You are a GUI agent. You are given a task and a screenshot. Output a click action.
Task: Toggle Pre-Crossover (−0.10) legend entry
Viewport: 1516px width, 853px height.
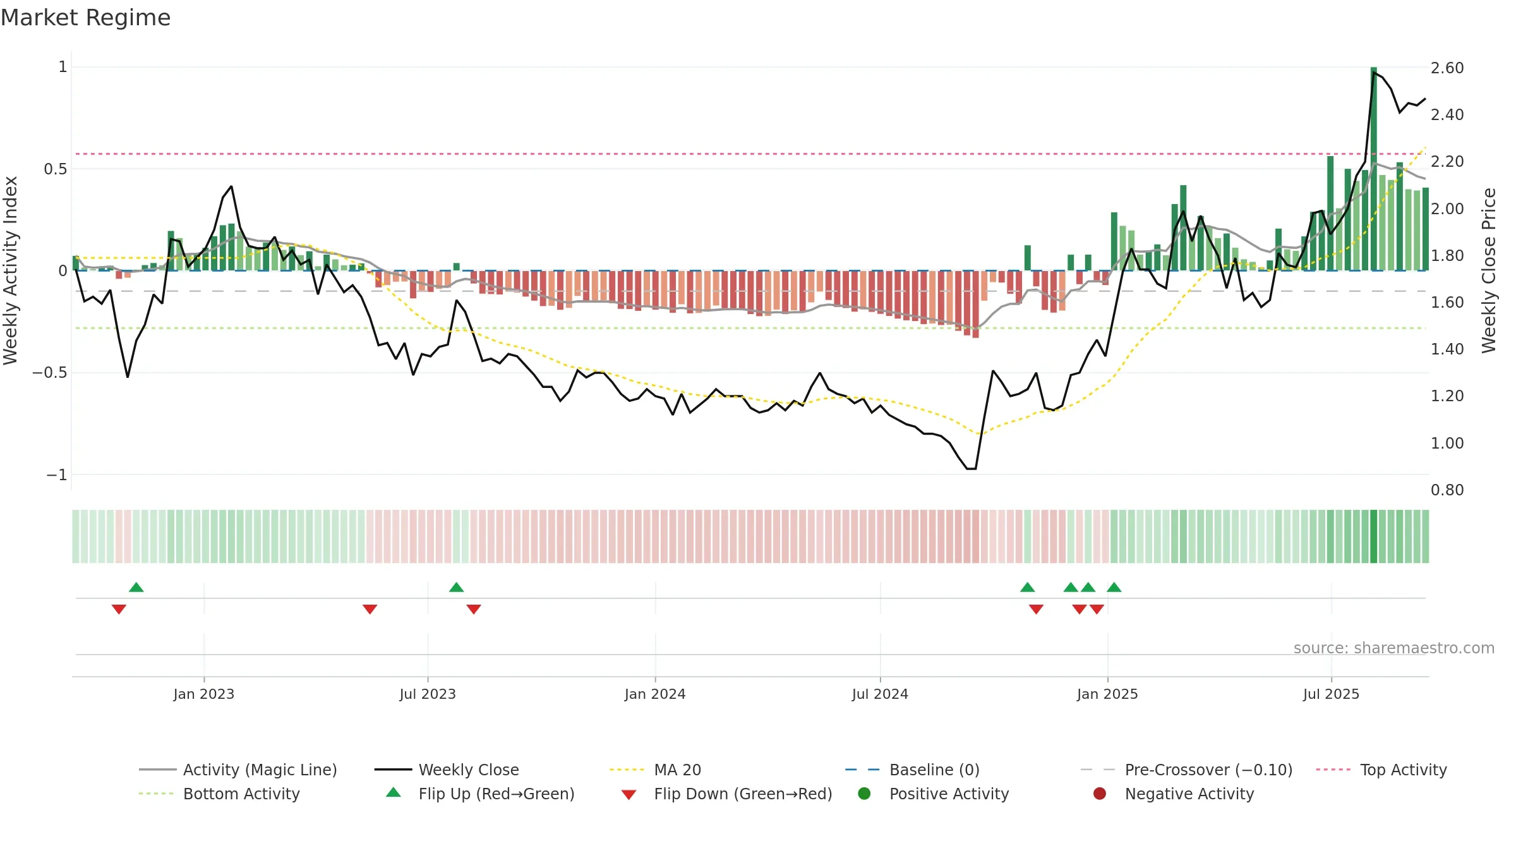[1186, 770]
